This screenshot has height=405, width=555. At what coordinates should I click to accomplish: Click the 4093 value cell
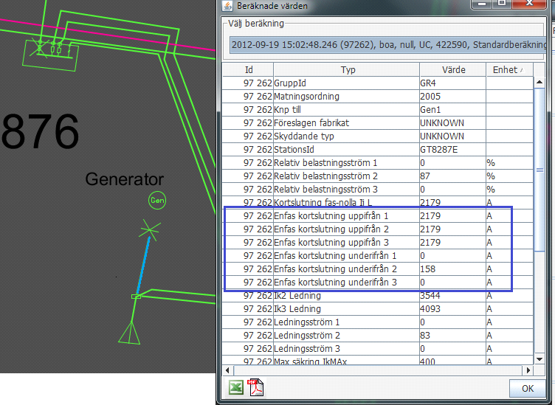[x=452, y=309]
